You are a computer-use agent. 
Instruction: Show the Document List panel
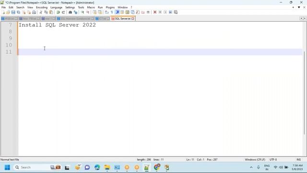coord(132,12)
